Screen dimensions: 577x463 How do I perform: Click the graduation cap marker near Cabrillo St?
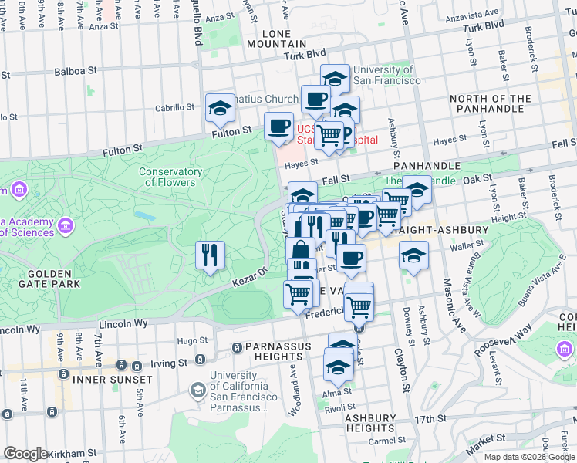220,109
